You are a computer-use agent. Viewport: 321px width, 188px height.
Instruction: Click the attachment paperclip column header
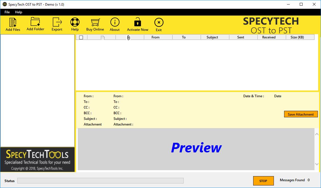pos(129,38)
